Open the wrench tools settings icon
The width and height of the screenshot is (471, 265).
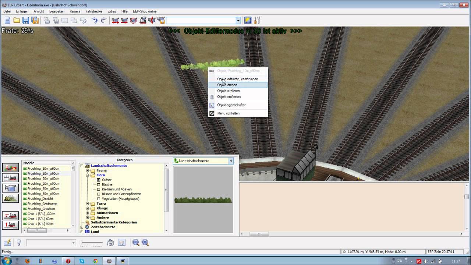click(257, 20)
